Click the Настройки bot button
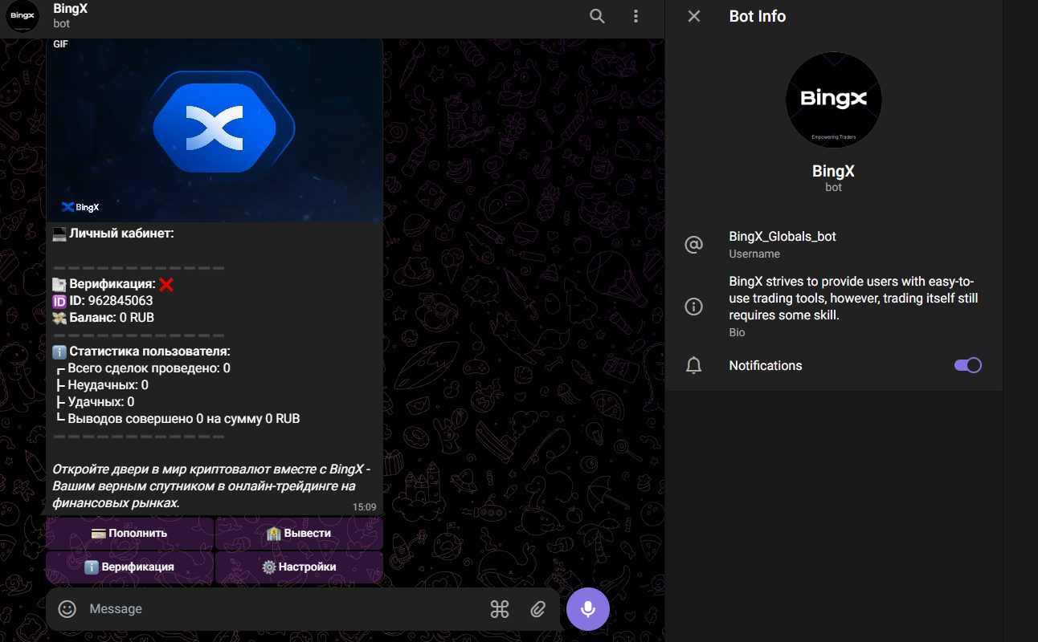The height and width of the screenshot is (642, 1038). pyautogui.click(x=299, y=567)
